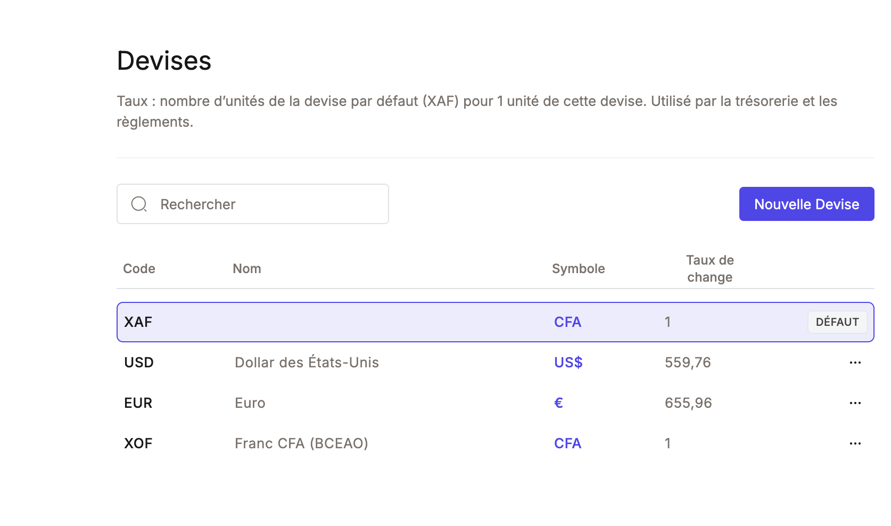This screenshot has height=526, width=891.
Task: Sort by the Nom column header
Action: coord(247,269)
